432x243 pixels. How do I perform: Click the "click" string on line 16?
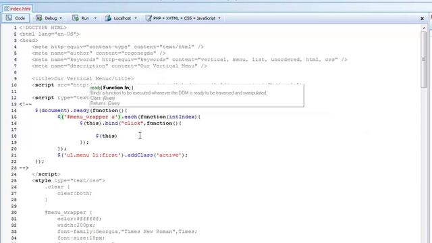tap(132, 123)
